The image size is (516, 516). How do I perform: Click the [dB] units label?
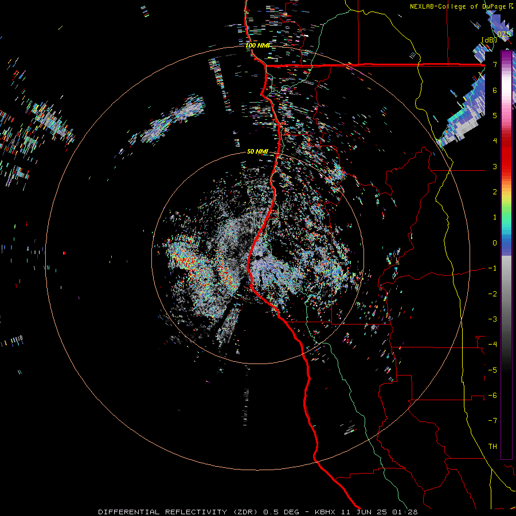point(490,40)
